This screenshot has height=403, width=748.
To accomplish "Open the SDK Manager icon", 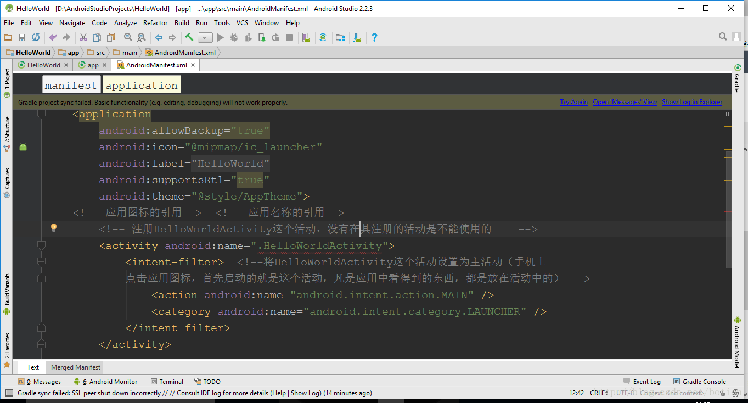I will [x=357, y=37].
